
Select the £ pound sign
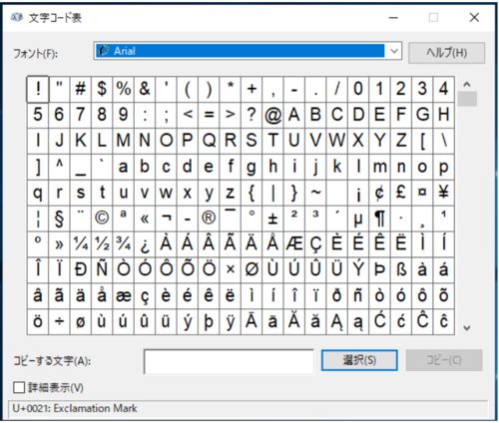(401, 193)
